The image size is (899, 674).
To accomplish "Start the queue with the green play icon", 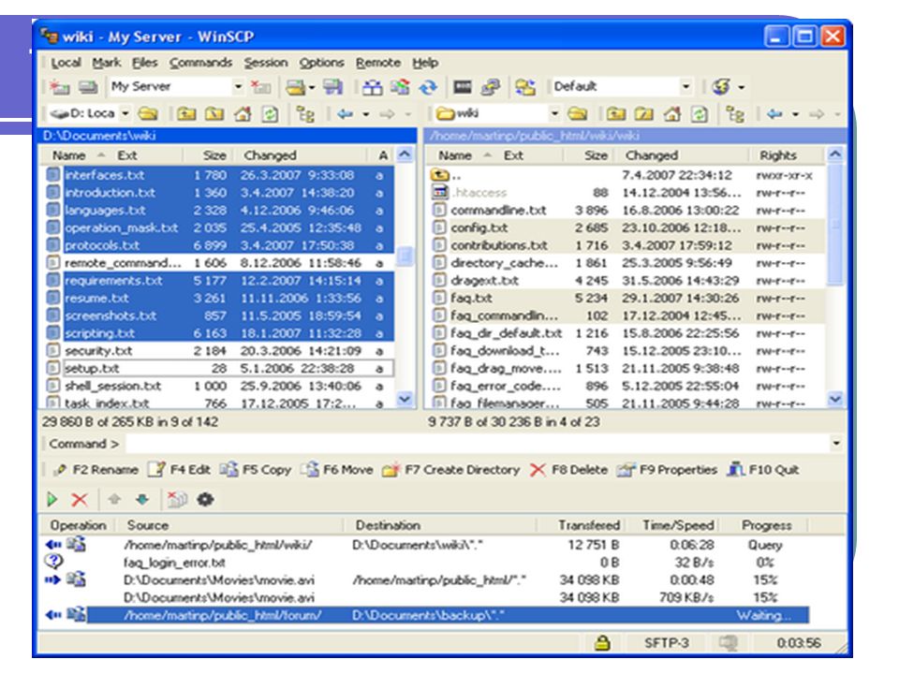I will pos(52,499).
